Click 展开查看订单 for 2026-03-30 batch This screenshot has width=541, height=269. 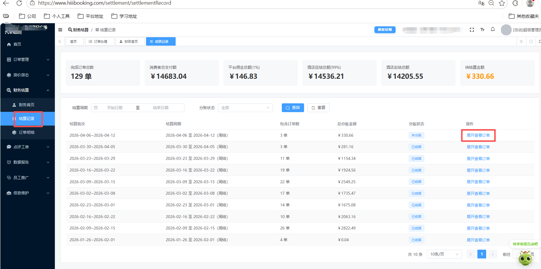point(478,147)
